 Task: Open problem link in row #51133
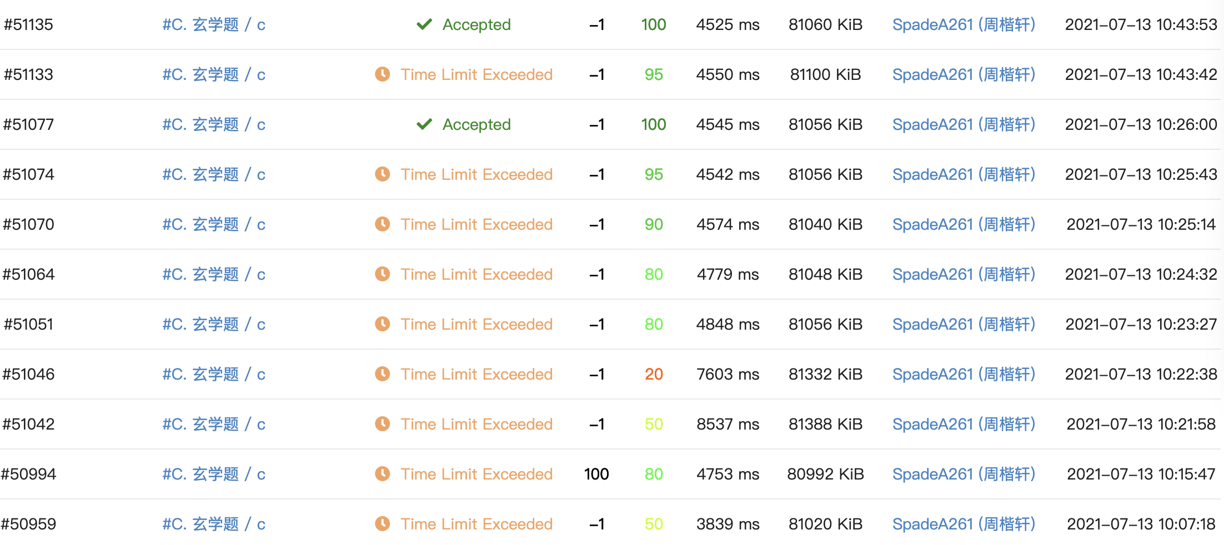214,74
